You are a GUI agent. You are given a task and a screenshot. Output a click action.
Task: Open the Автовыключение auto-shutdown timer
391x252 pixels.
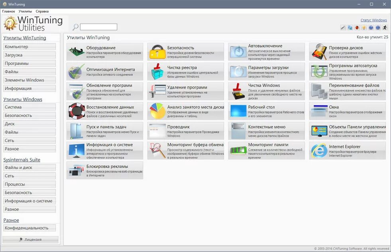266,52
